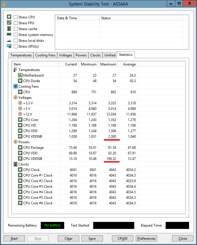Enable the Stress cache checkbox
197x245 pixels.
tap(16, 29)
